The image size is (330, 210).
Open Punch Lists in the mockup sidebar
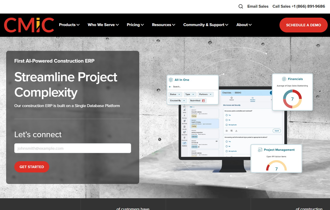coord(184,139)
